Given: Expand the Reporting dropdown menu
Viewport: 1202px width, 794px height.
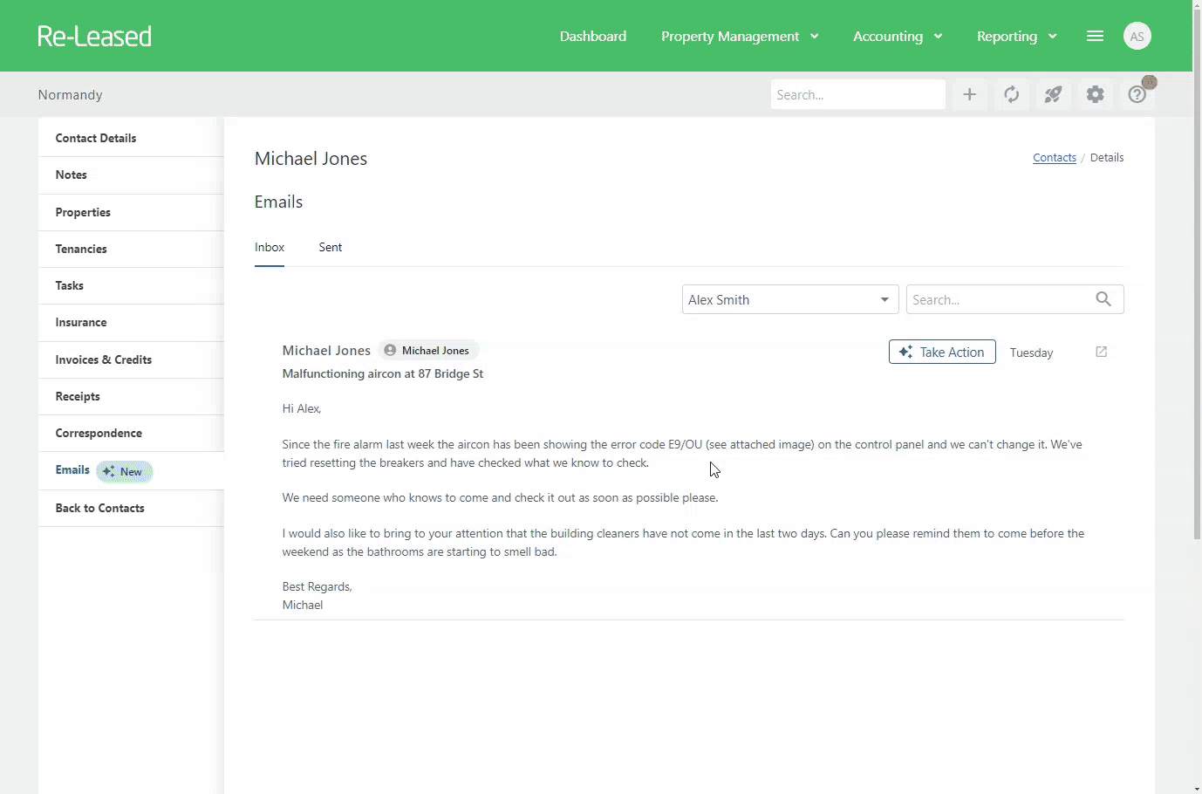Looking at the screenshot, I should 1016,36.
